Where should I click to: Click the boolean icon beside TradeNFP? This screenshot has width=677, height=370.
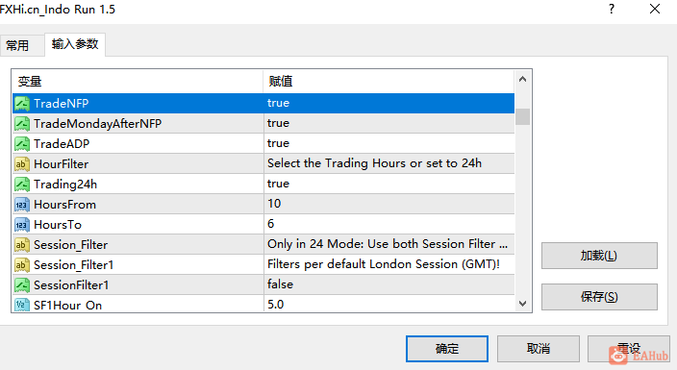coord(22,104)
